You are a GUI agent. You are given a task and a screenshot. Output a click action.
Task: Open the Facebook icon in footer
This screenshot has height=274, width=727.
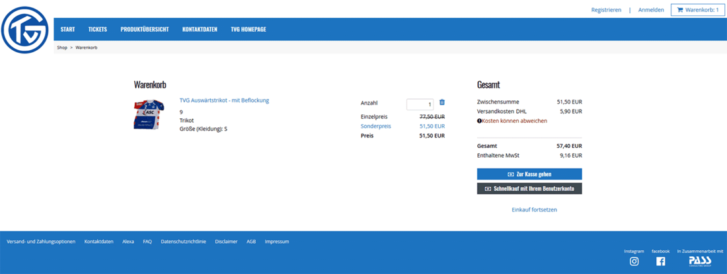click(x=661, y=261)
